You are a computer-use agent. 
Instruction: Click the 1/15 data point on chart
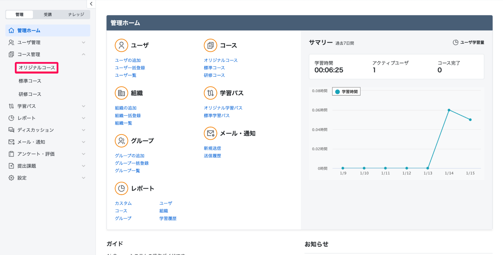[470, 120]
